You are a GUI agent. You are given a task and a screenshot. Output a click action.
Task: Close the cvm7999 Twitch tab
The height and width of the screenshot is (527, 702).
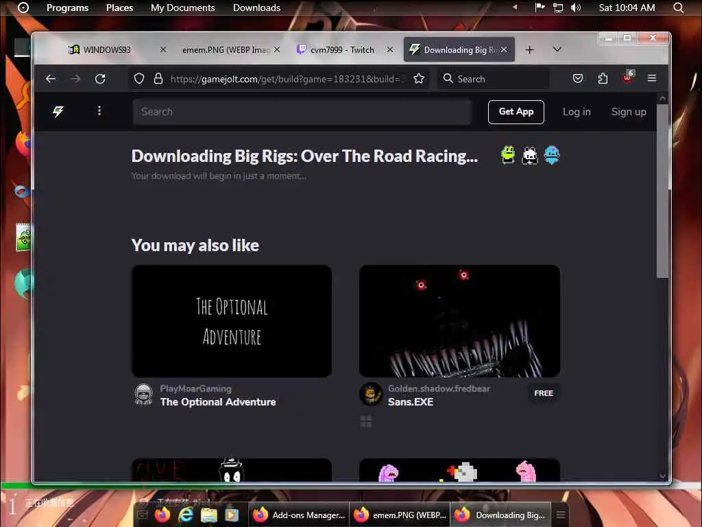pos(390,49)
